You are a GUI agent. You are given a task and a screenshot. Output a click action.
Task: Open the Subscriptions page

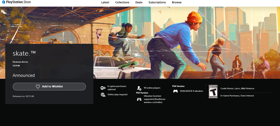click(157, 2)
